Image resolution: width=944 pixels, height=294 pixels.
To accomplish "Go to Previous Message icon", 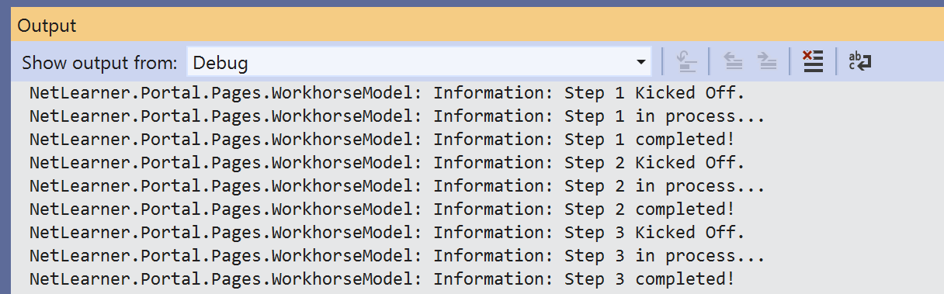I will pos(732,62).
